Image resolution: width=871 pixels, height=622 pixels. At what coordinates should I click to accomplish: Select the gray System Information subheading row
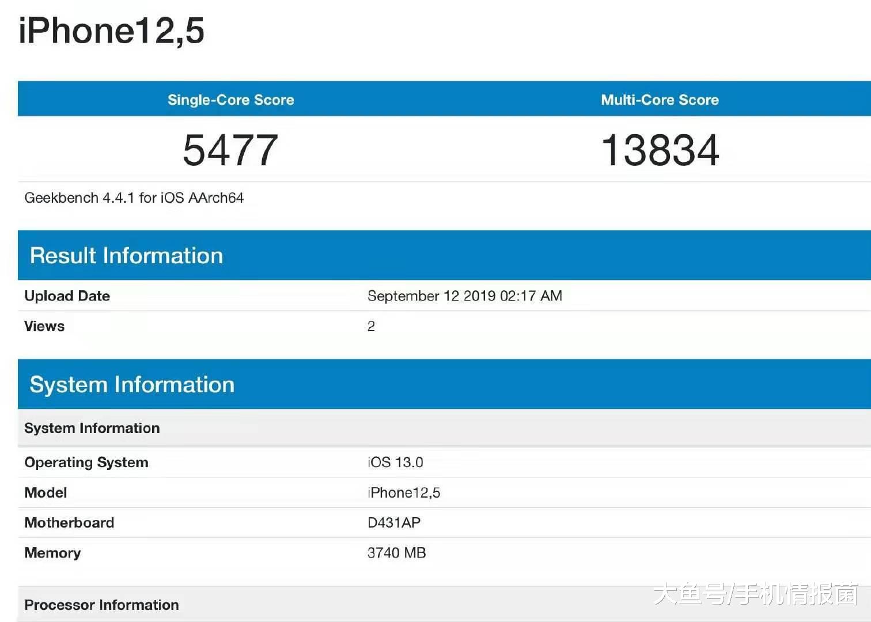[444, 428]
